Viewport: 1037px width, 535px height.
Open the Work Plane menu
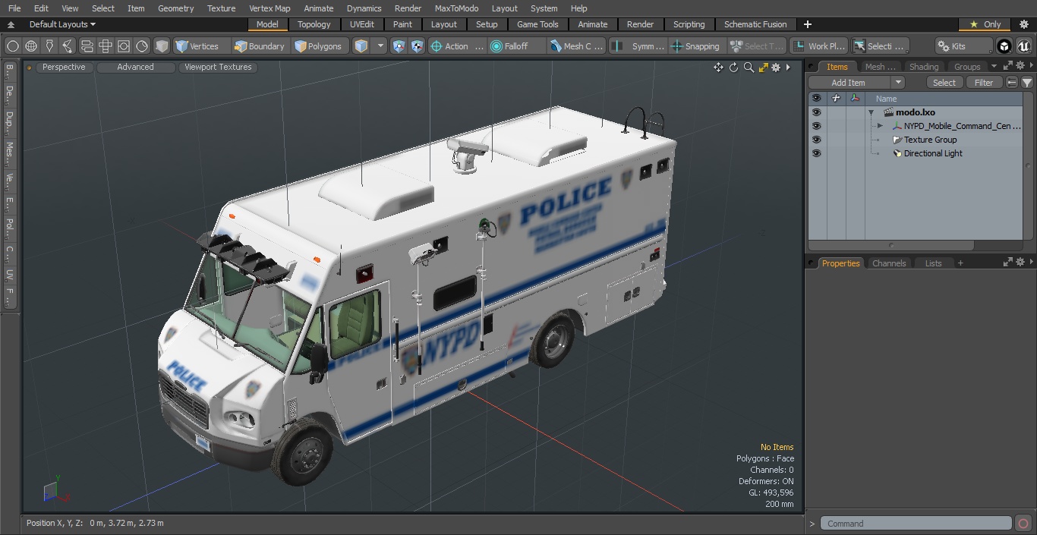click(818, 46)
